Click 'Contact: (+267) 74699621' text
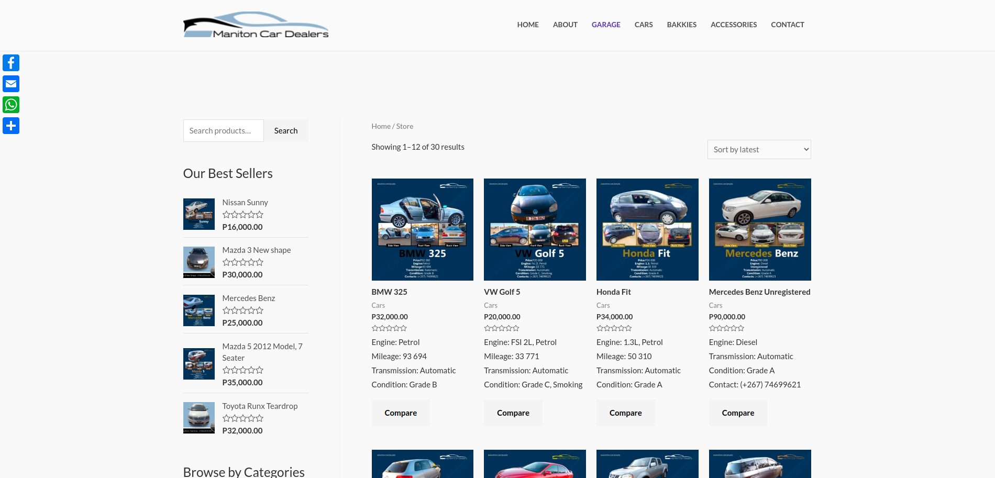 click(755, 385)
